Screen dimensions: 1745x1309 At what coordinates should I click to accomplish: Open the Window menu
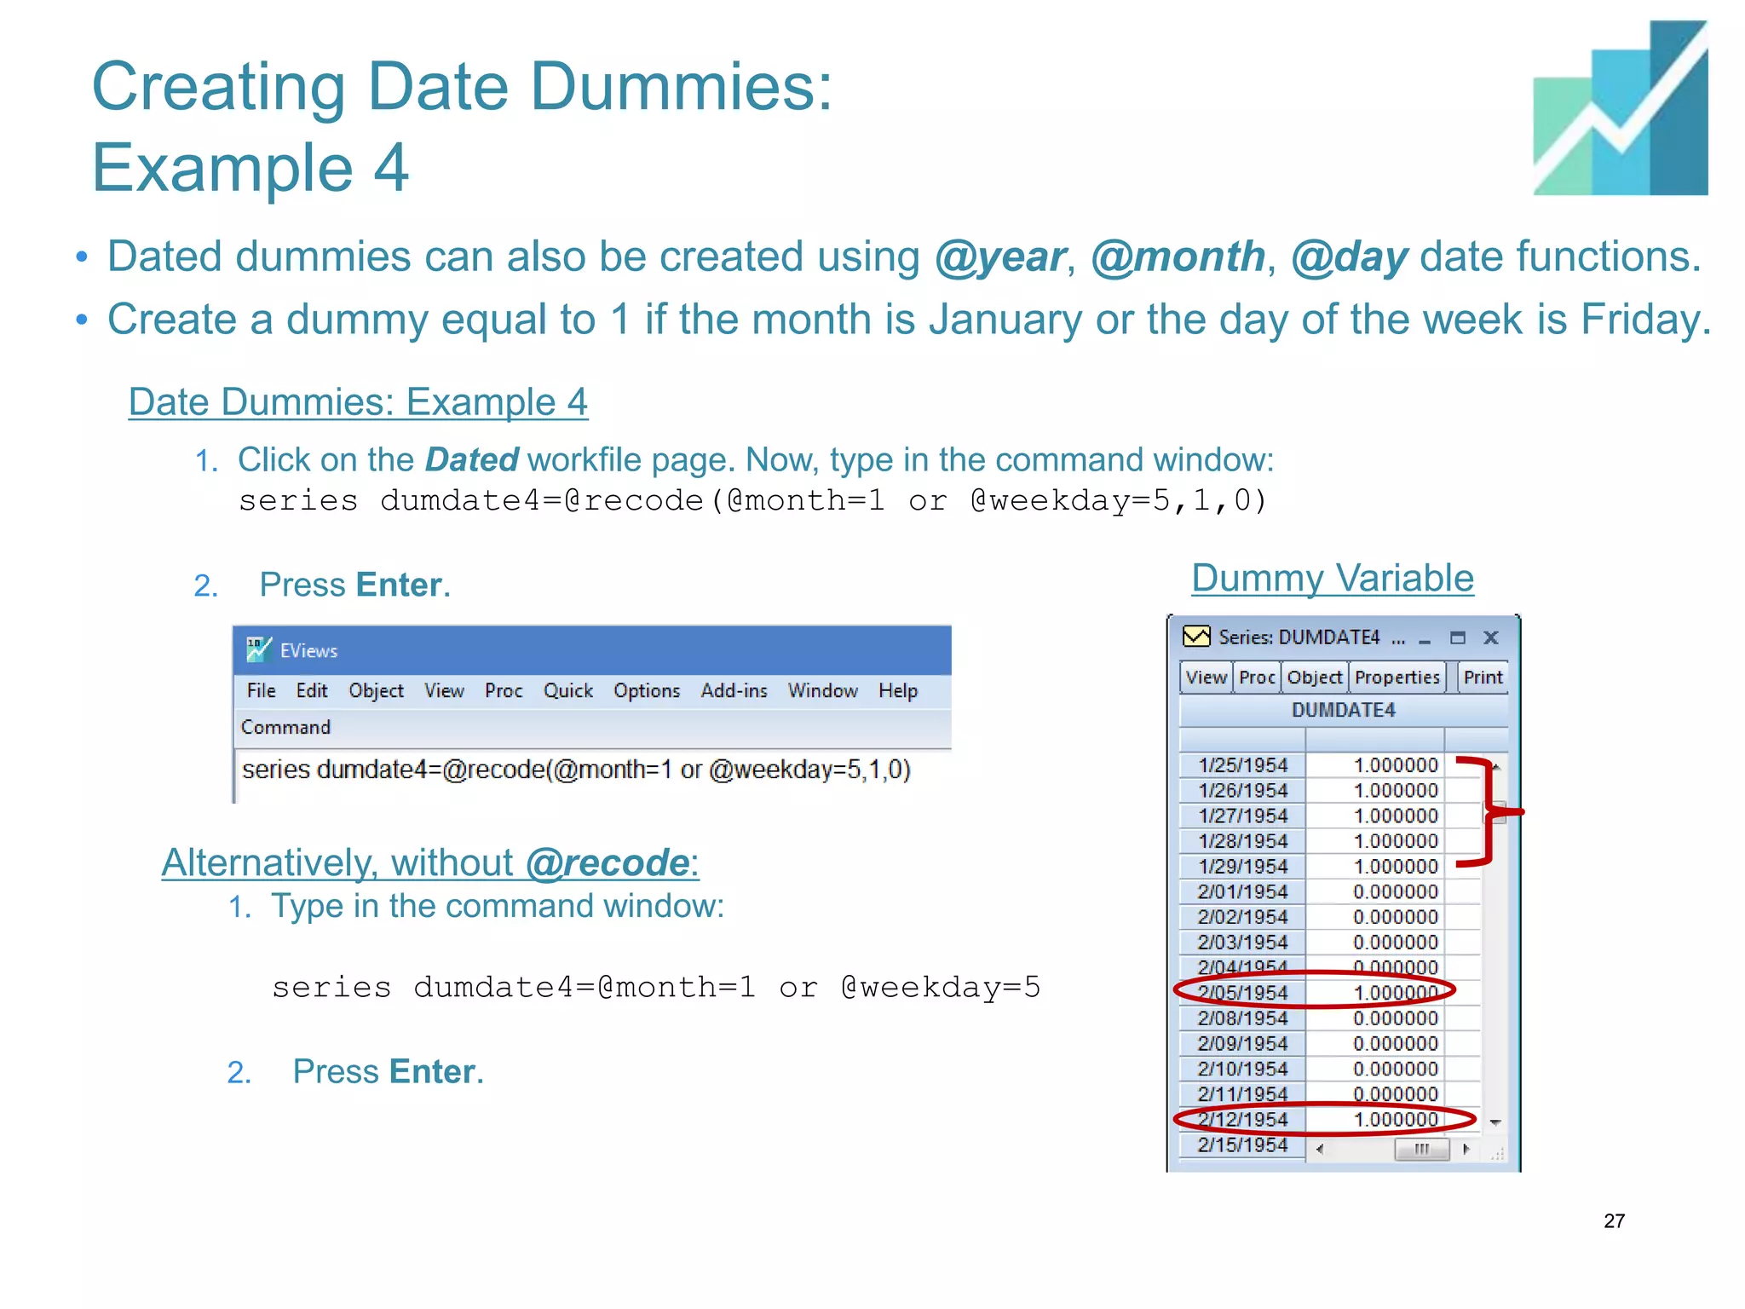(822, 690)
